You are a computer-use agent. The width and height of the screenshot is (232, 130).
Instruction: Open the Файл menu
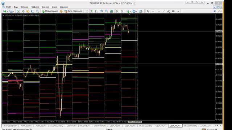[x=9, y=7]
